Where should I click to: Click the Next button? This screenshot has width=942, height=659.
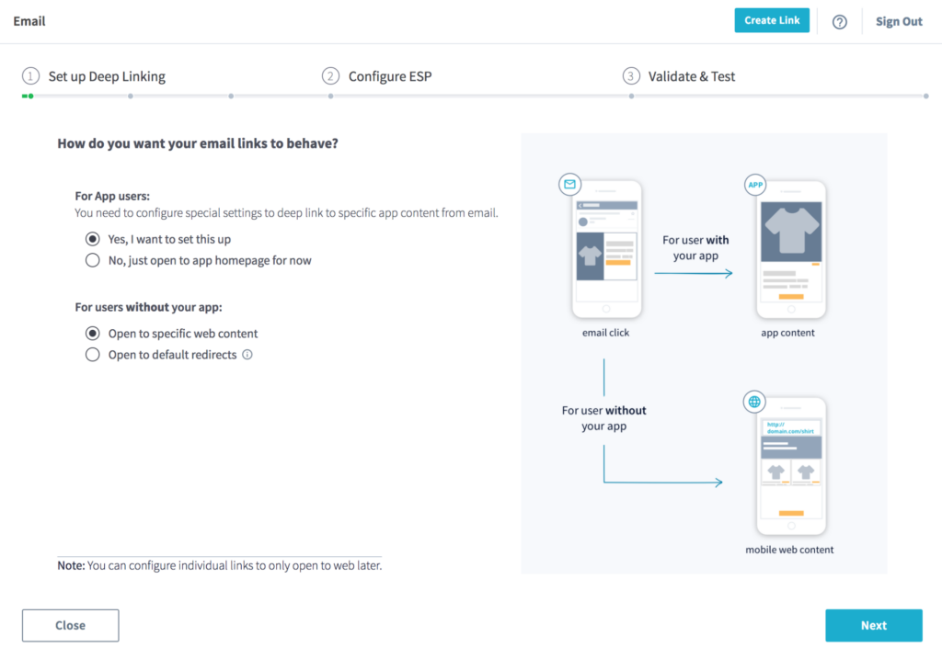[x=873, y=625]
